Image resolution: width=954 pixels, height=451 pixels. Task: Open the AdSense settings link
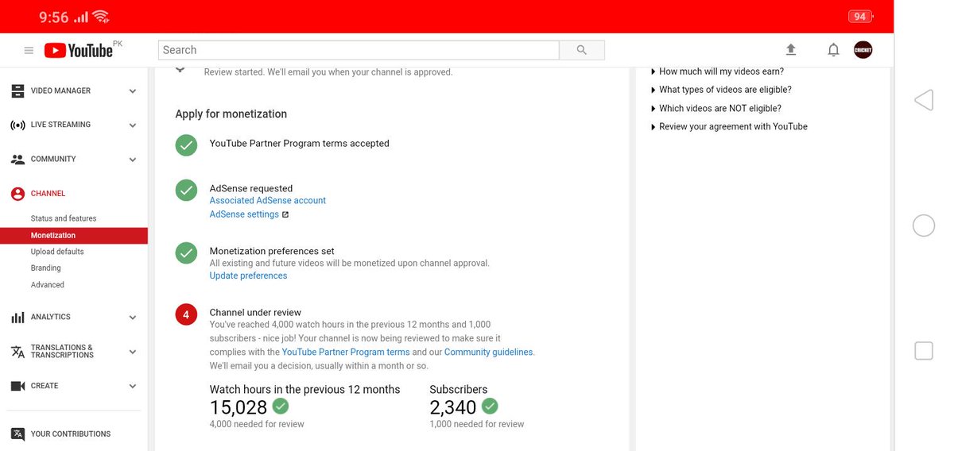coord(244,214)
